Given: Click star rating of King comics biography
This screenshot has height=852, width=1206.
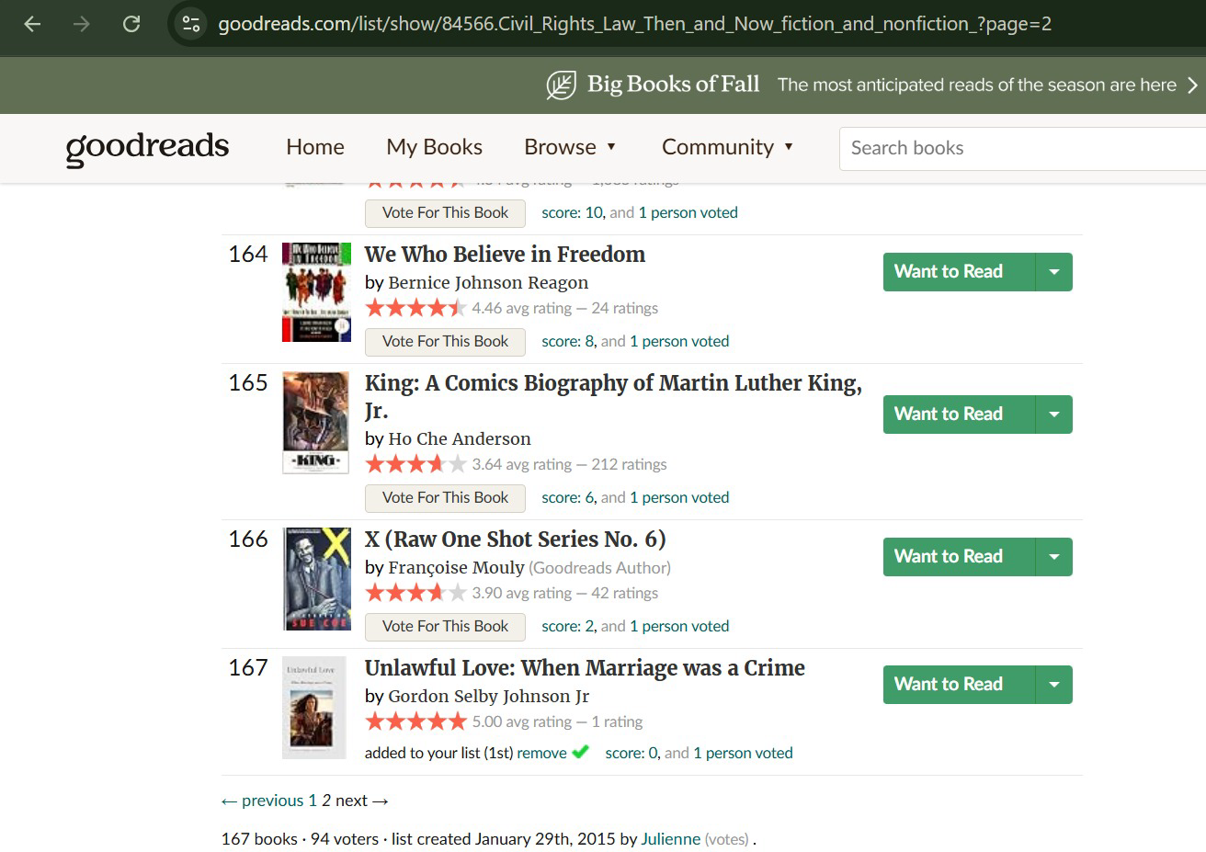Looking at the screenshot, I should 415,464.
